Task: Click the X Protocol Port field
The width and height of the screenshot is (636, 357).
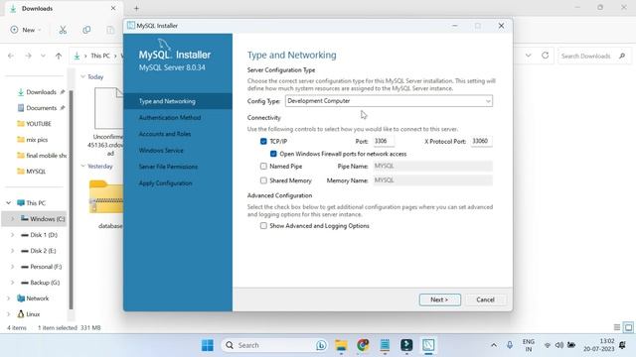Action: point(481,141)
